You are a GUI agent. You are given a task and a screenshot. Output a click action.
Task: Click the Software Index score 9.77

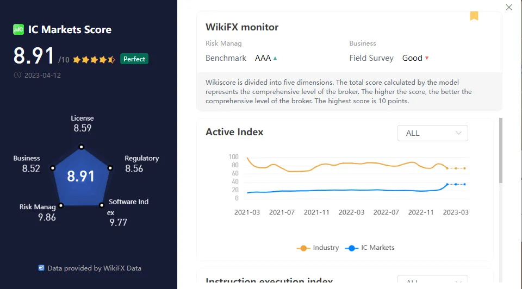click(x=118, y=223)
